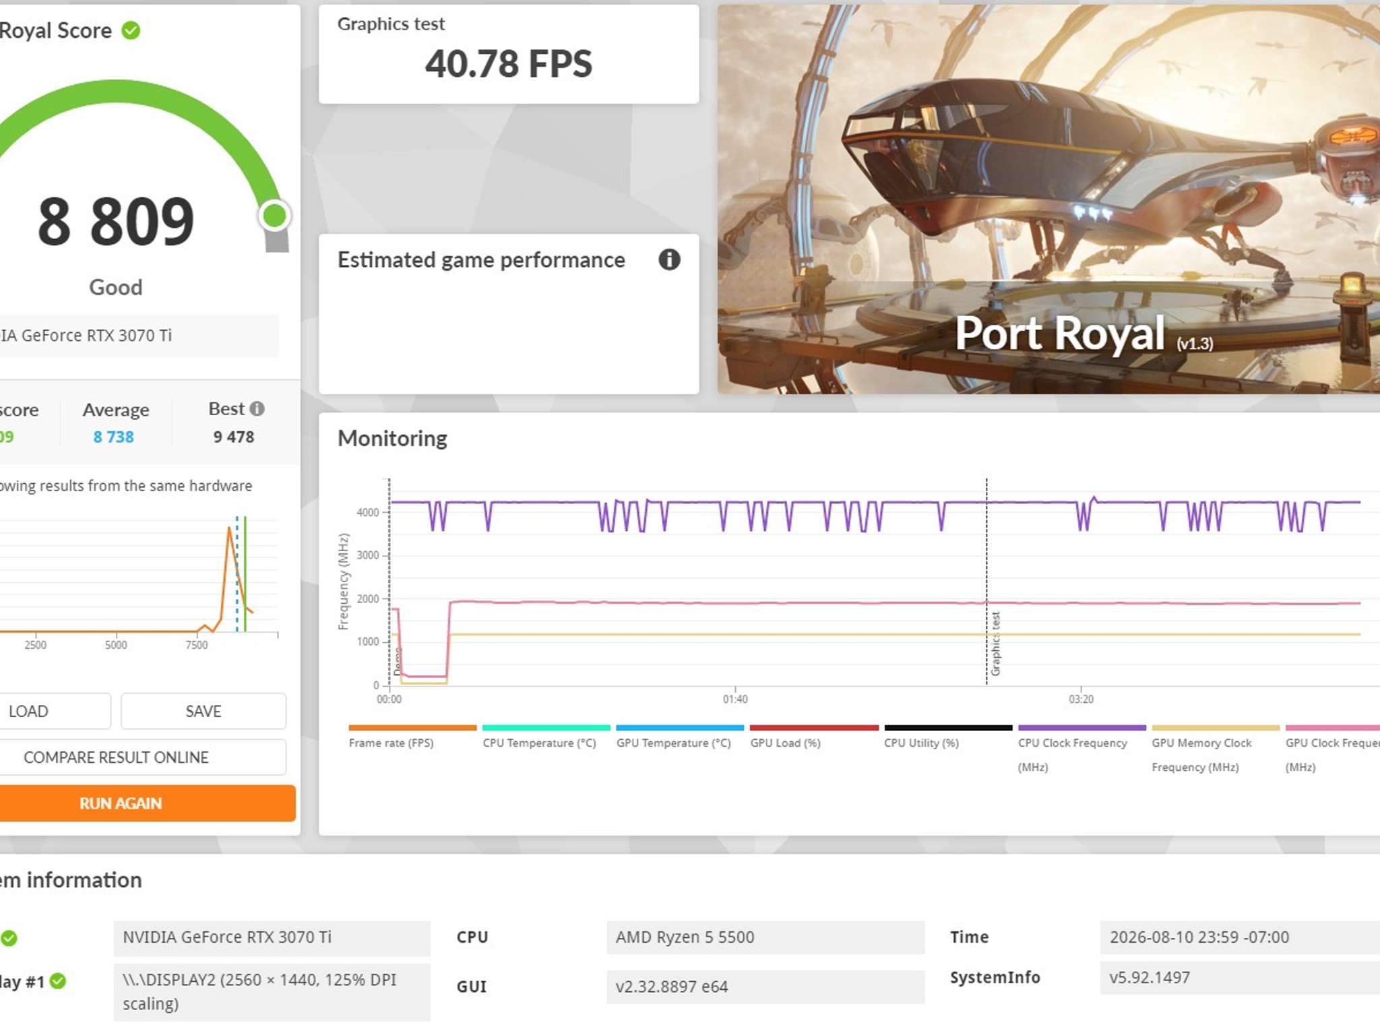Click the green check beside Display #1
This screenshot has height=1035, width=1380.
coord(58,981)
